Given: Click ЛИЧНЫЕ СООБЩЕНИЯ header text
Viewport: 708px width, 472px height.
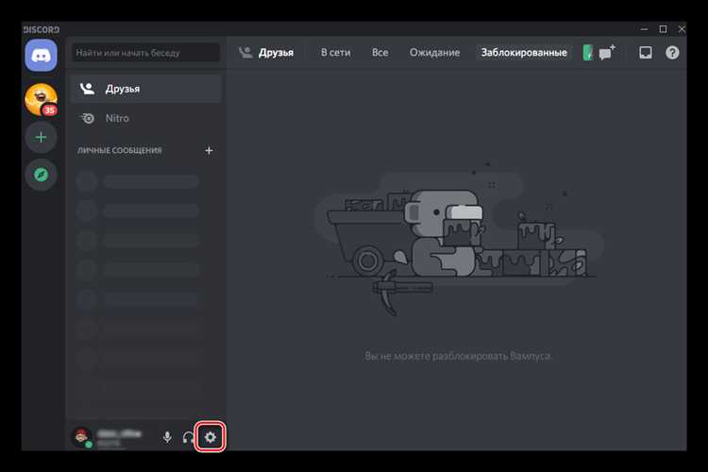Looking at the screenshot, I should 119,150.
